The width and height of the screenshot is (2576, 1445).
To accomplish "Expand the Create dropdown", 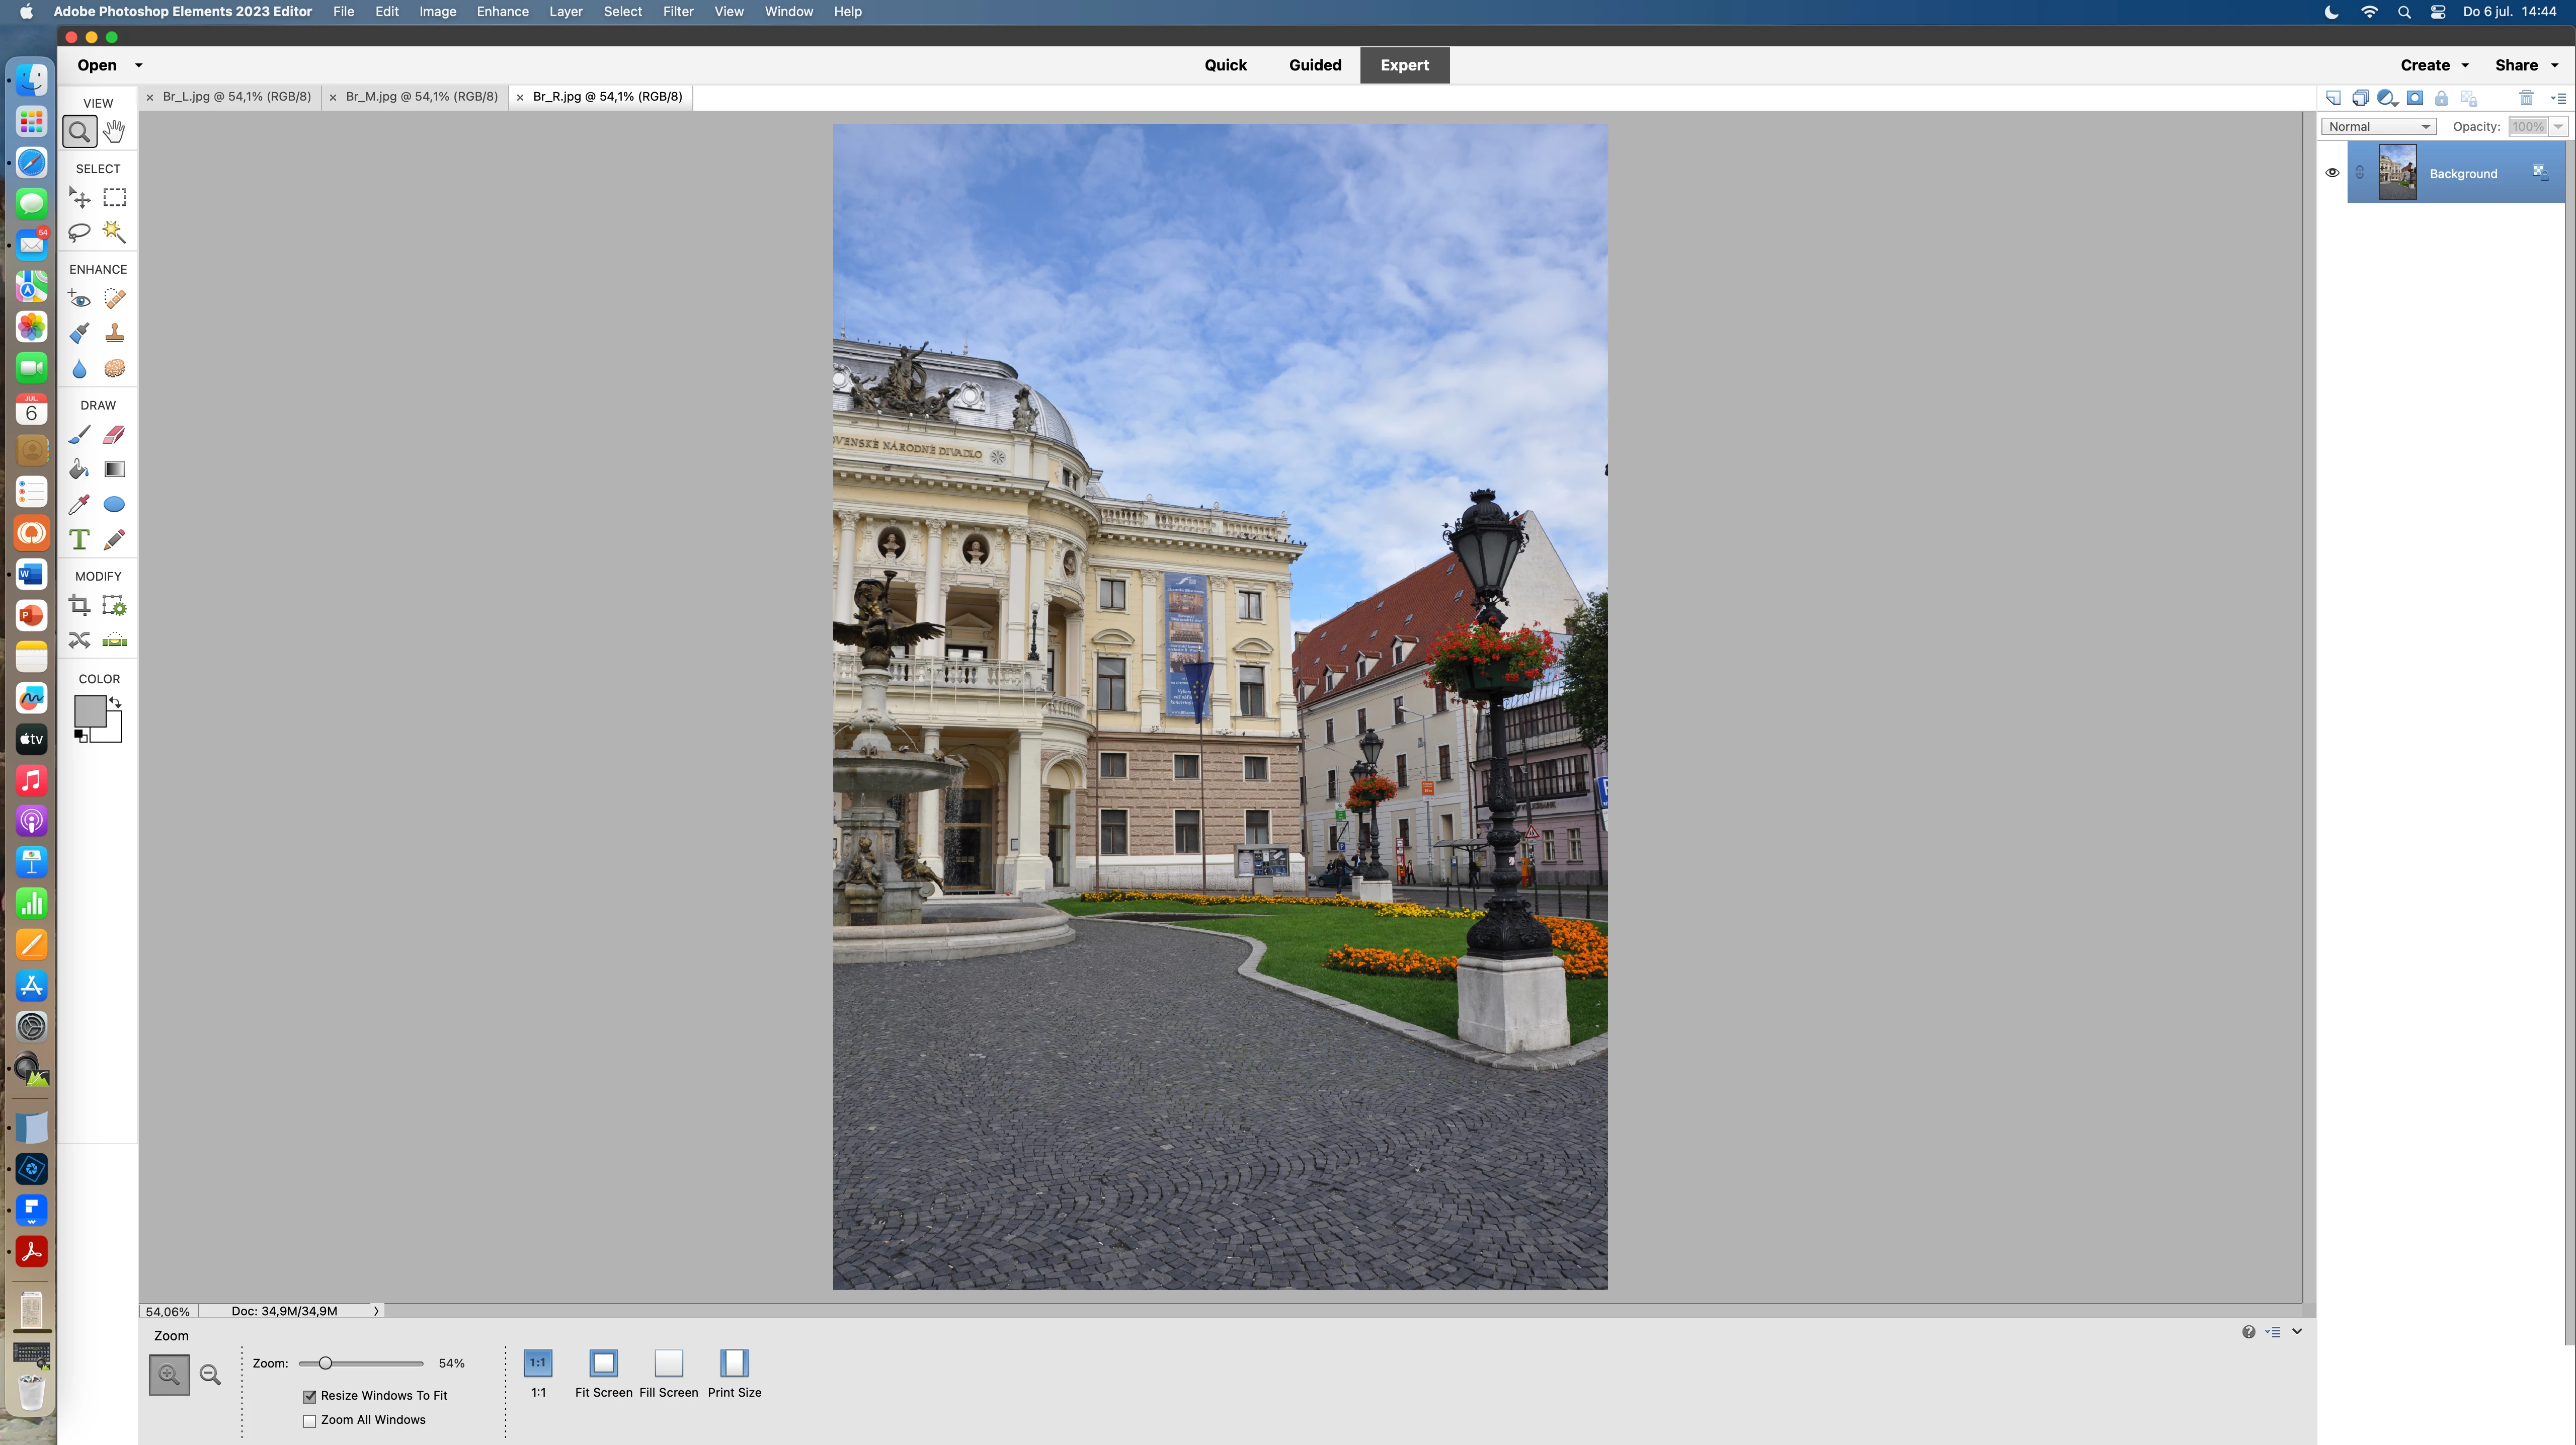I will pyautogui.click(x=2434, y=65).
